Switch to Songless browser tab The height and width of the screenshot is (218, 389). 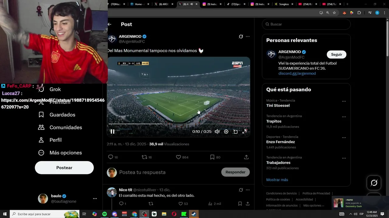[x=284, y=4]
